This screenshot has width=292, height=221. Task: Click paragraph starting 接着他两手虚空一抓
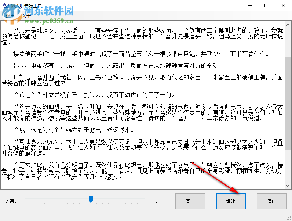click(x=141, y=54)
